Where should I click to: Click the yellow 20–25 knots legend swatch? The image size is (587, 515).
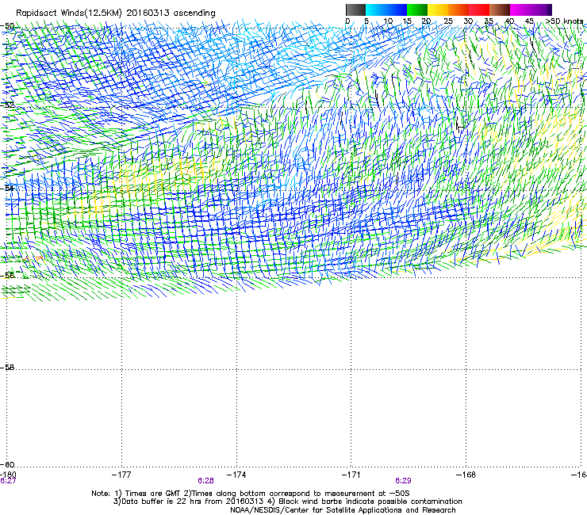tap(438, 10)
